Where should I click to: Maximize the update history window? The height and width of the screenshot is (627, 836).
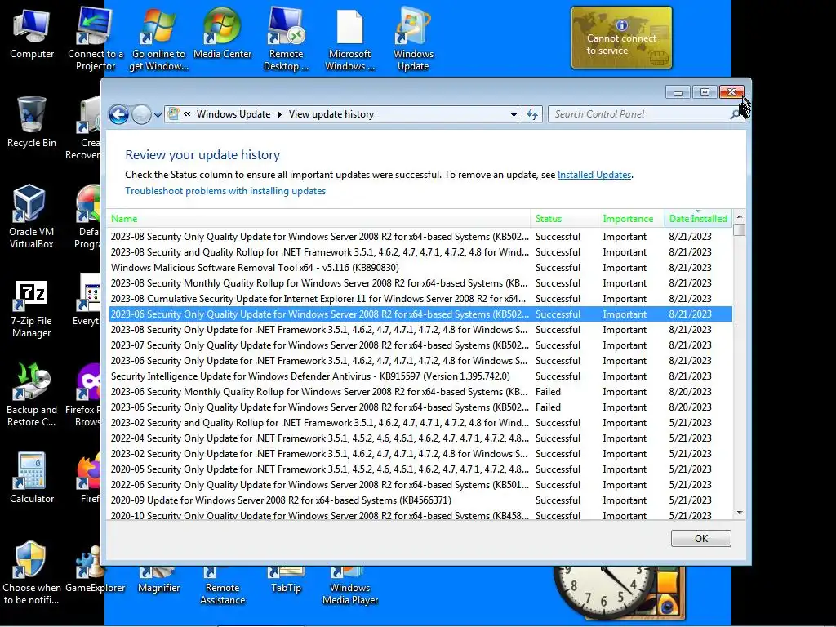click(705, 92)
